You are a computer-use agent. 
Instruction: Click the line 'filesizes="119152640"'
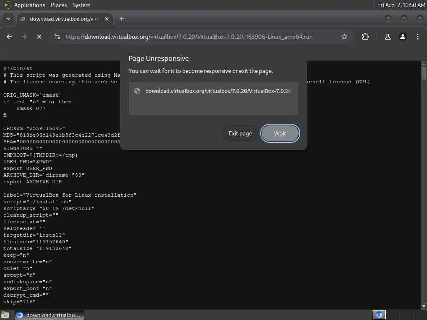[x=36, y=242]
